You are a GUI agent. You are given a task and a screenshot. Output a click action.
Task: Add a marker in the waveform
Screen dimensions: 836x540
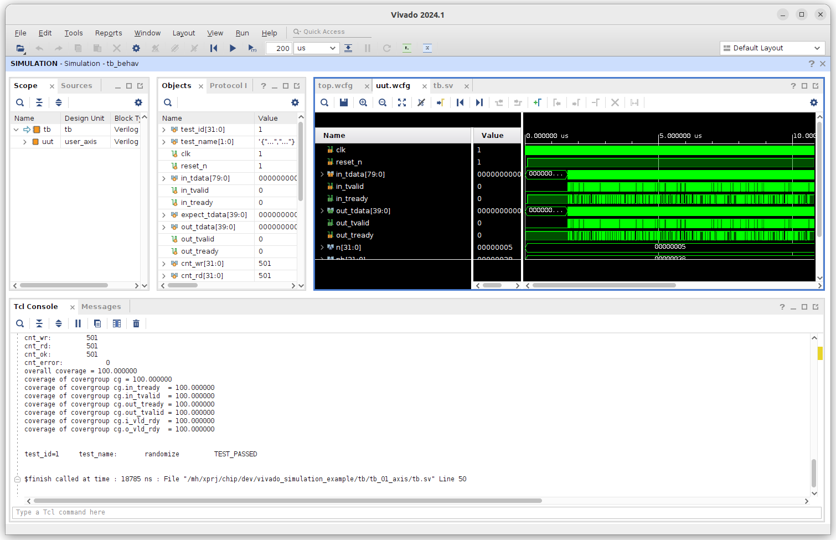(537, 102)
